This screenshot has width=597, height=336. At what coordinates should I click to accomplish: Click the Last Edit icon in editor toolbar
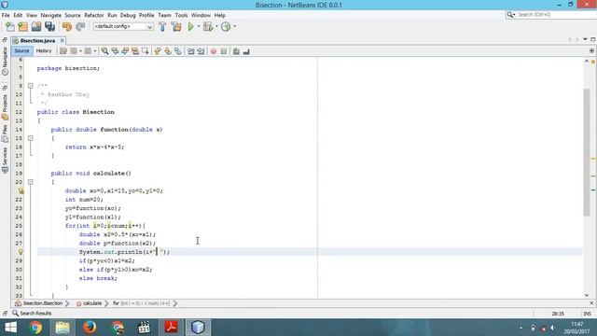(x=63, y=51)
